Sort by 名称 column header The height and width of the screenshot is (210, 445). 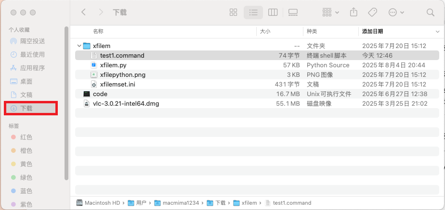click(98, 31)
